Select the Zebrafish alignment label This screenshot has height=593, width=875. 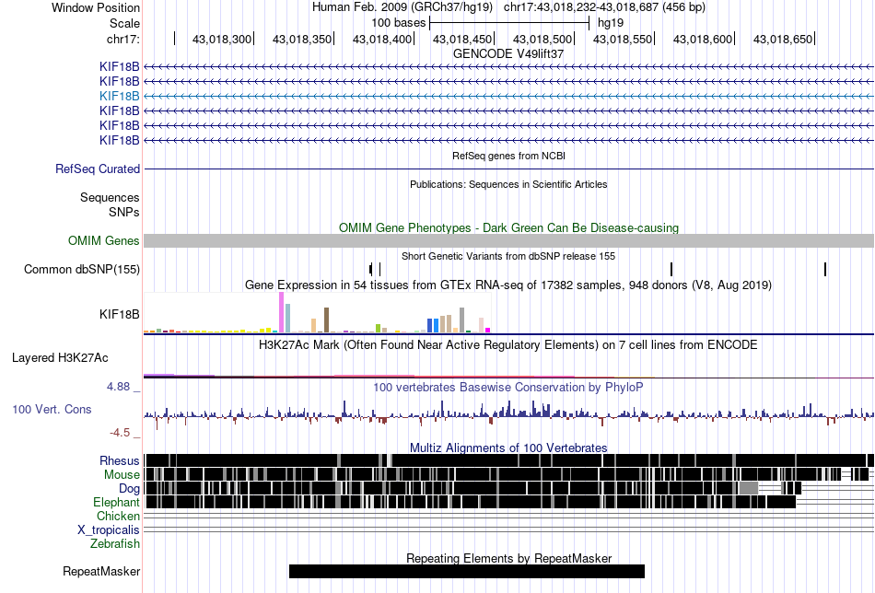pos(115,543)
